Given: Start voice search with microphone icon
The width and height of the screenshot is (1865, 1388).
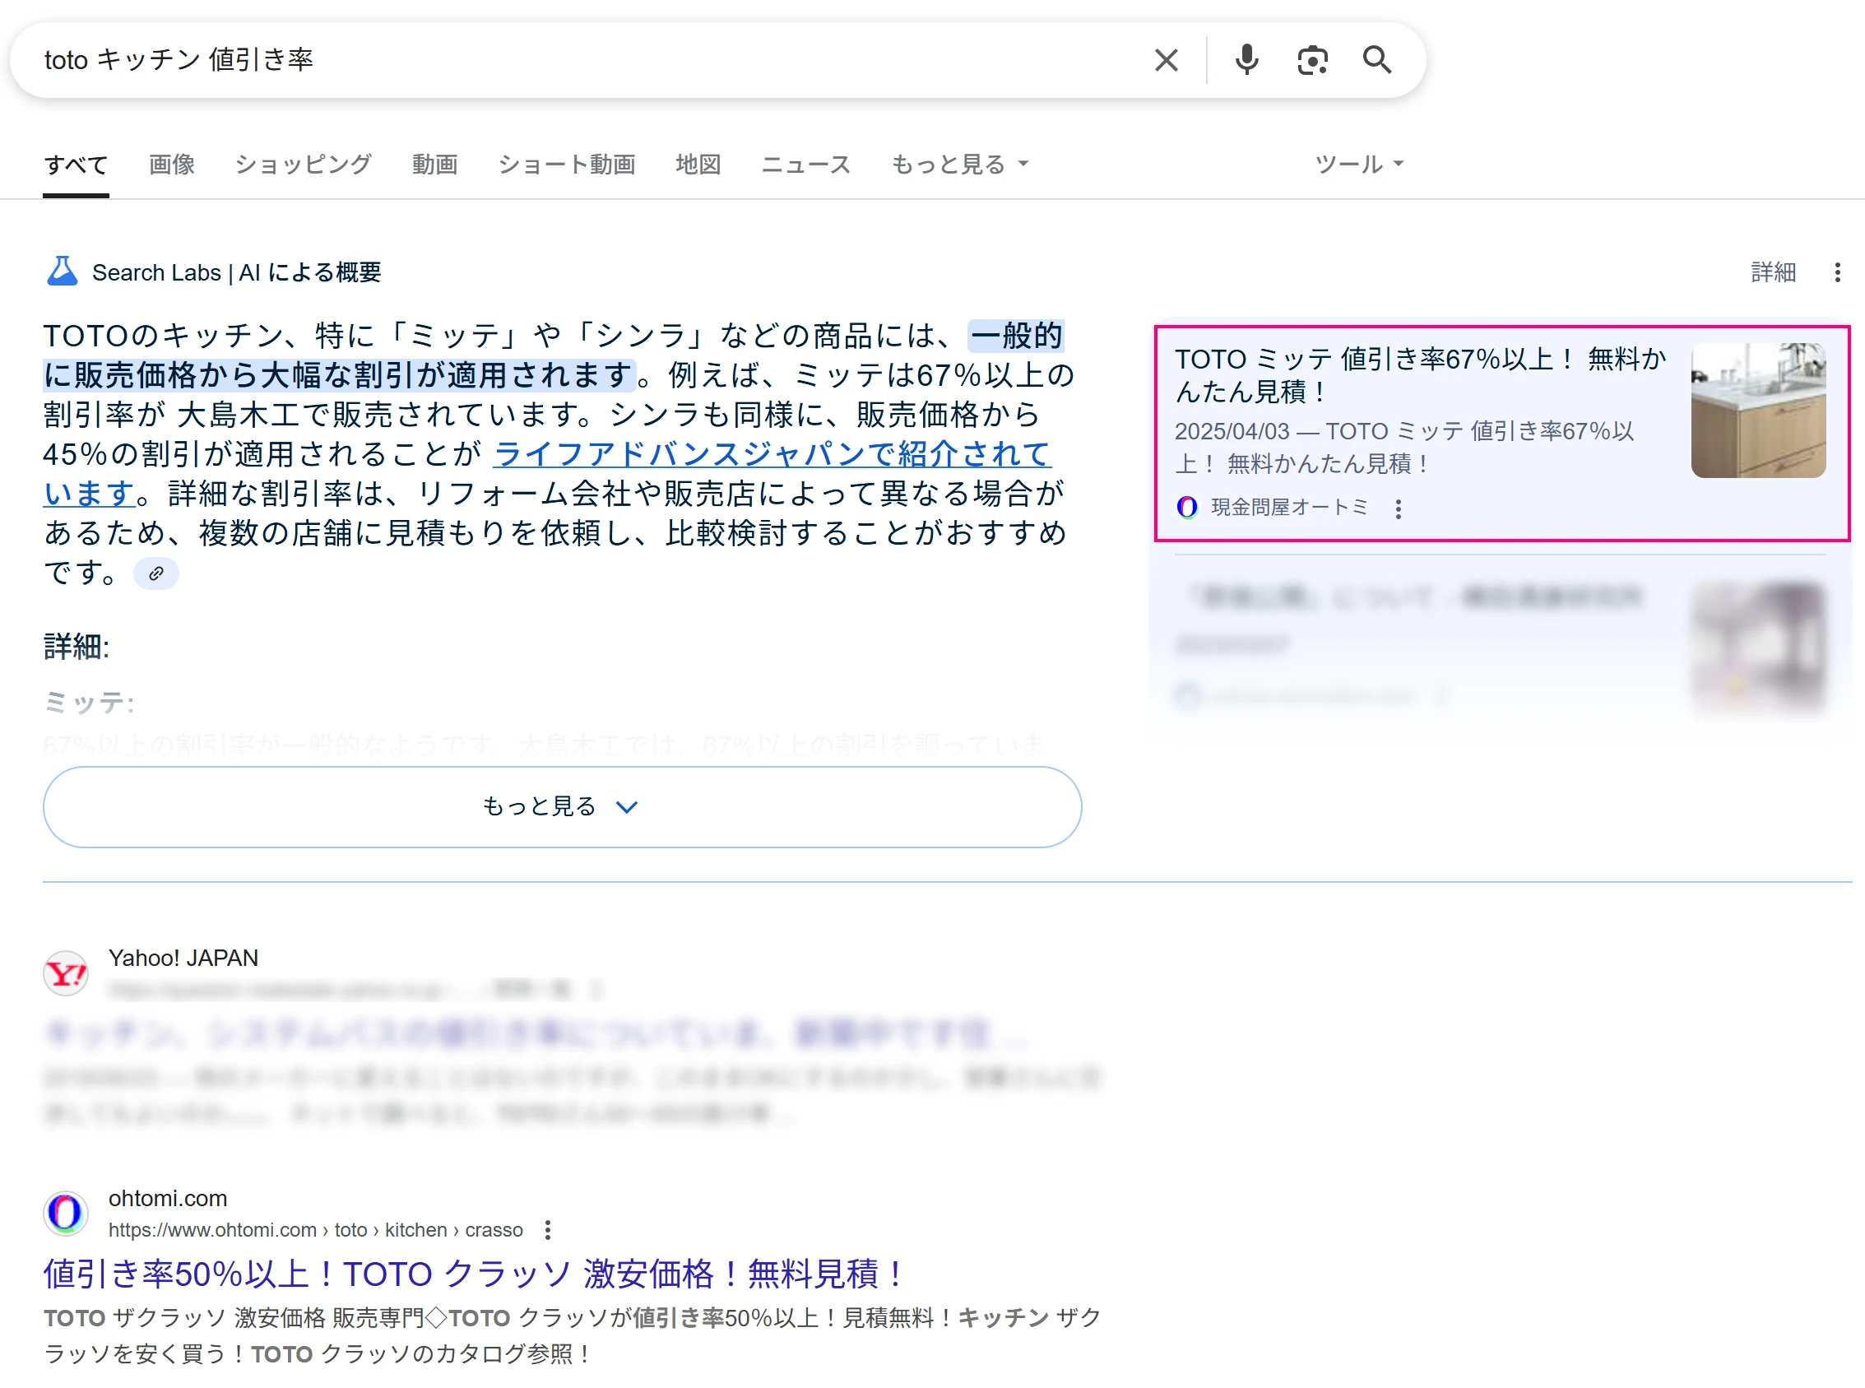Looking at the screenshot, I should pos(1246,61).
